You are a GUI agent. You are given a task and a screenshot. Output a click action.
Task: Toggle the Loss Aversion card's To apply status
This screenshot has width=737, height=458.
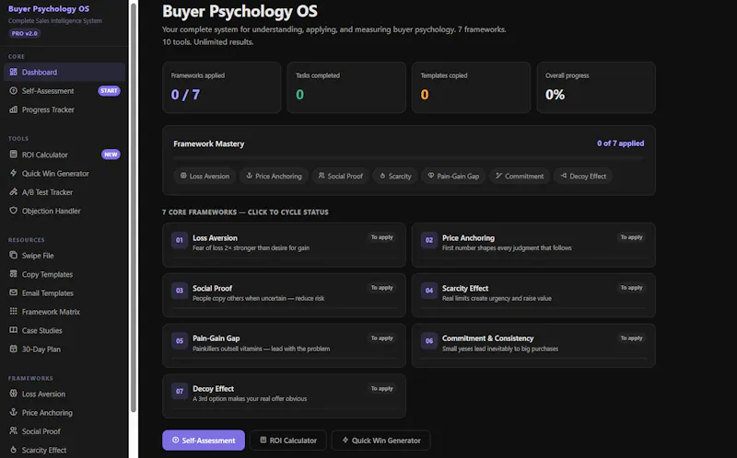coord(381,237)
